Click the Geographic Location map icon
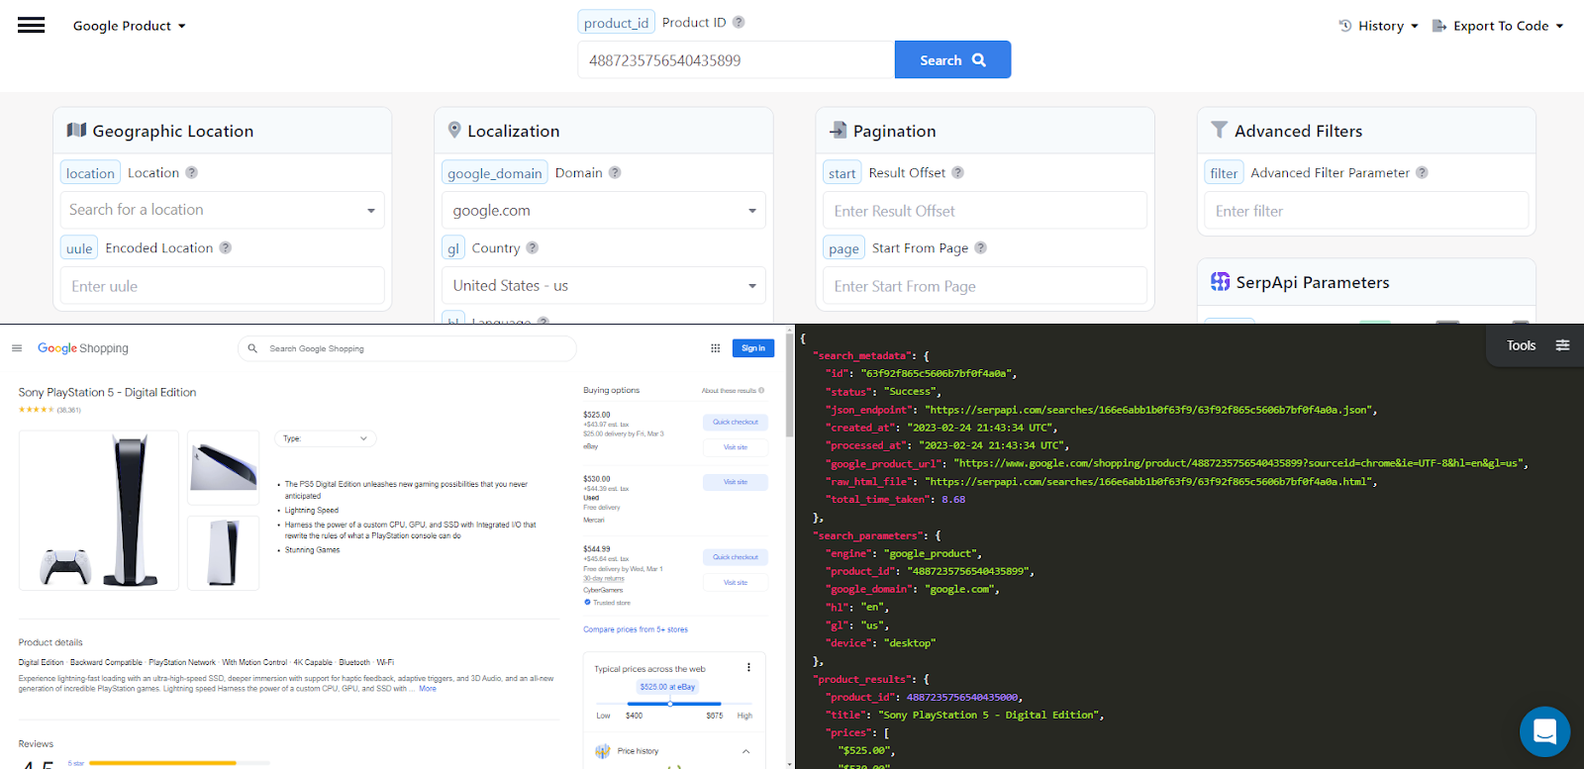1584x769 pixels. pyautogui.click(x=76, y=130)
